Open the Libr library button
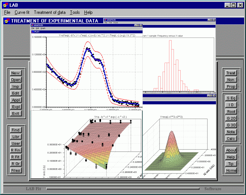246x195 pixels. (15, 137)
